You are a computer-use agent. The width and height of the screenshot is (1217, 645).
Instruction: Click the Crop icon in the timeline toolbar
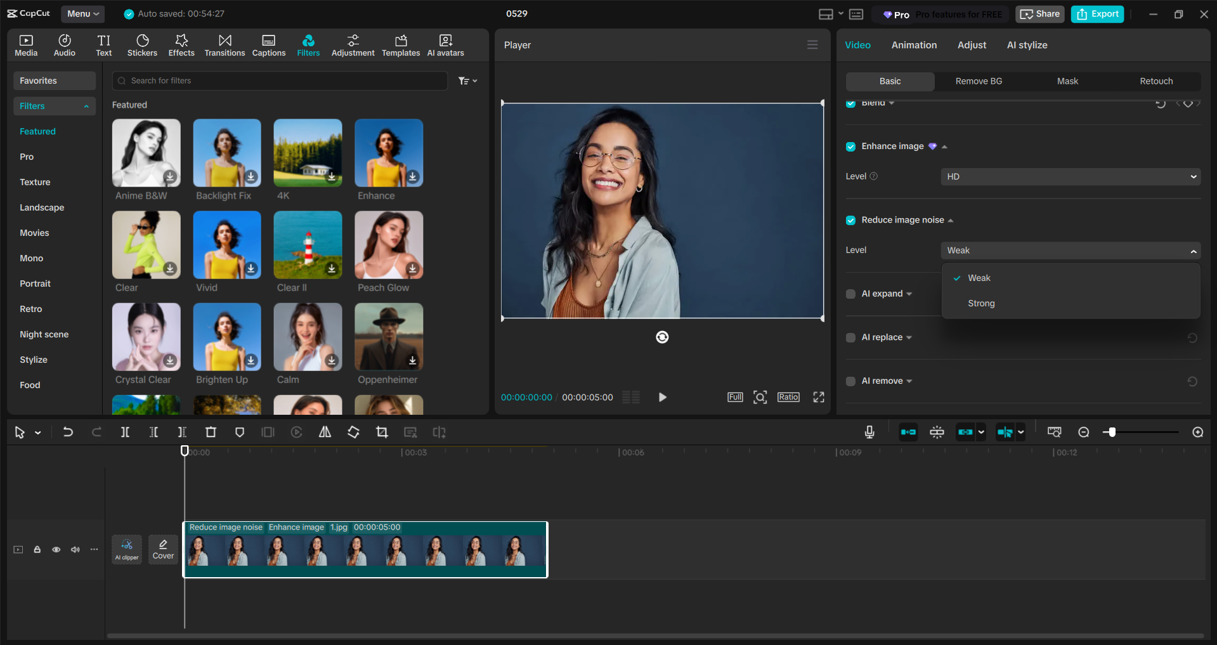tap(382, 432)
